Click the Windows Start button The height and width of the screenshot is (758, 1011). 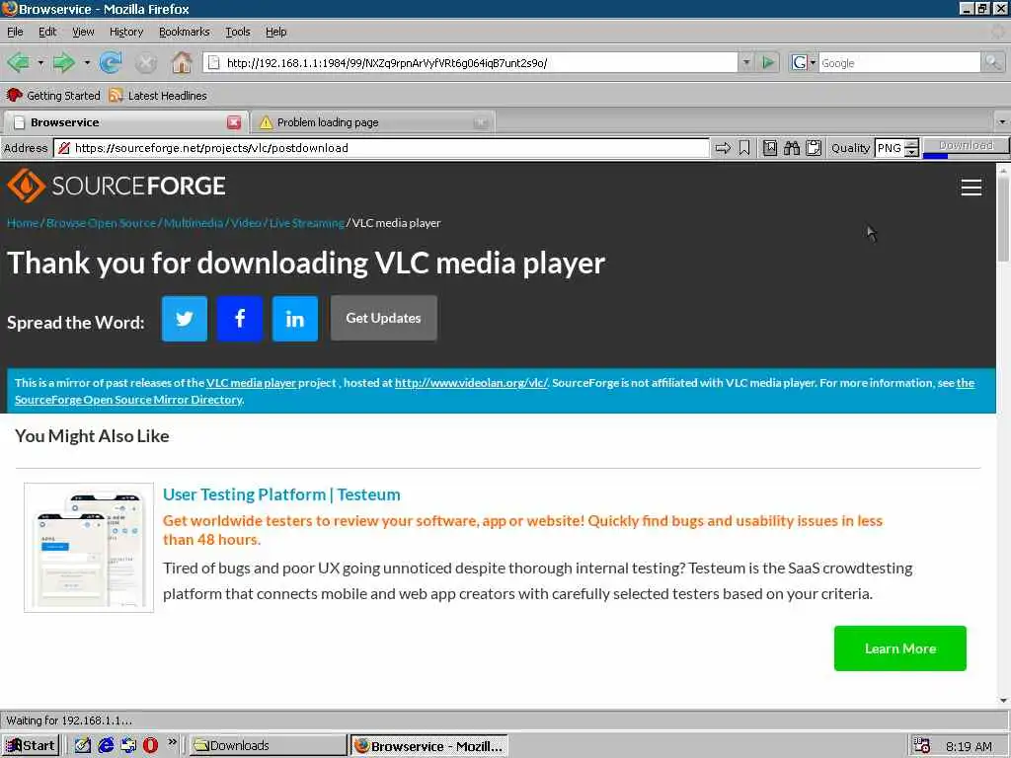click(x=31, y=746)
